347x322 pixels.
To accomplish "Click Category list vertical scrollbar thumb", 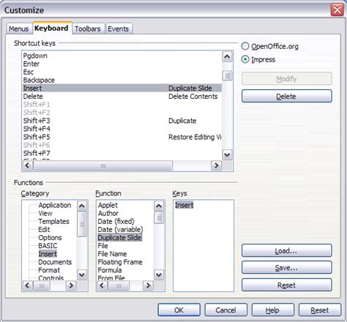I will (82, 224).
